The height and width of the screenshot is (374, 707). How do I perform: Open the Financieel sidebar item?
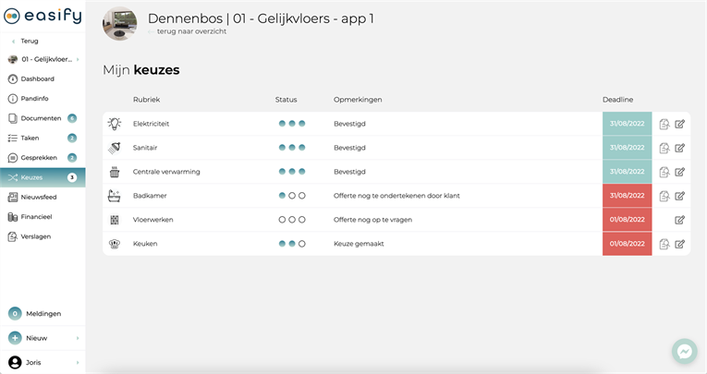click(39, 217)
